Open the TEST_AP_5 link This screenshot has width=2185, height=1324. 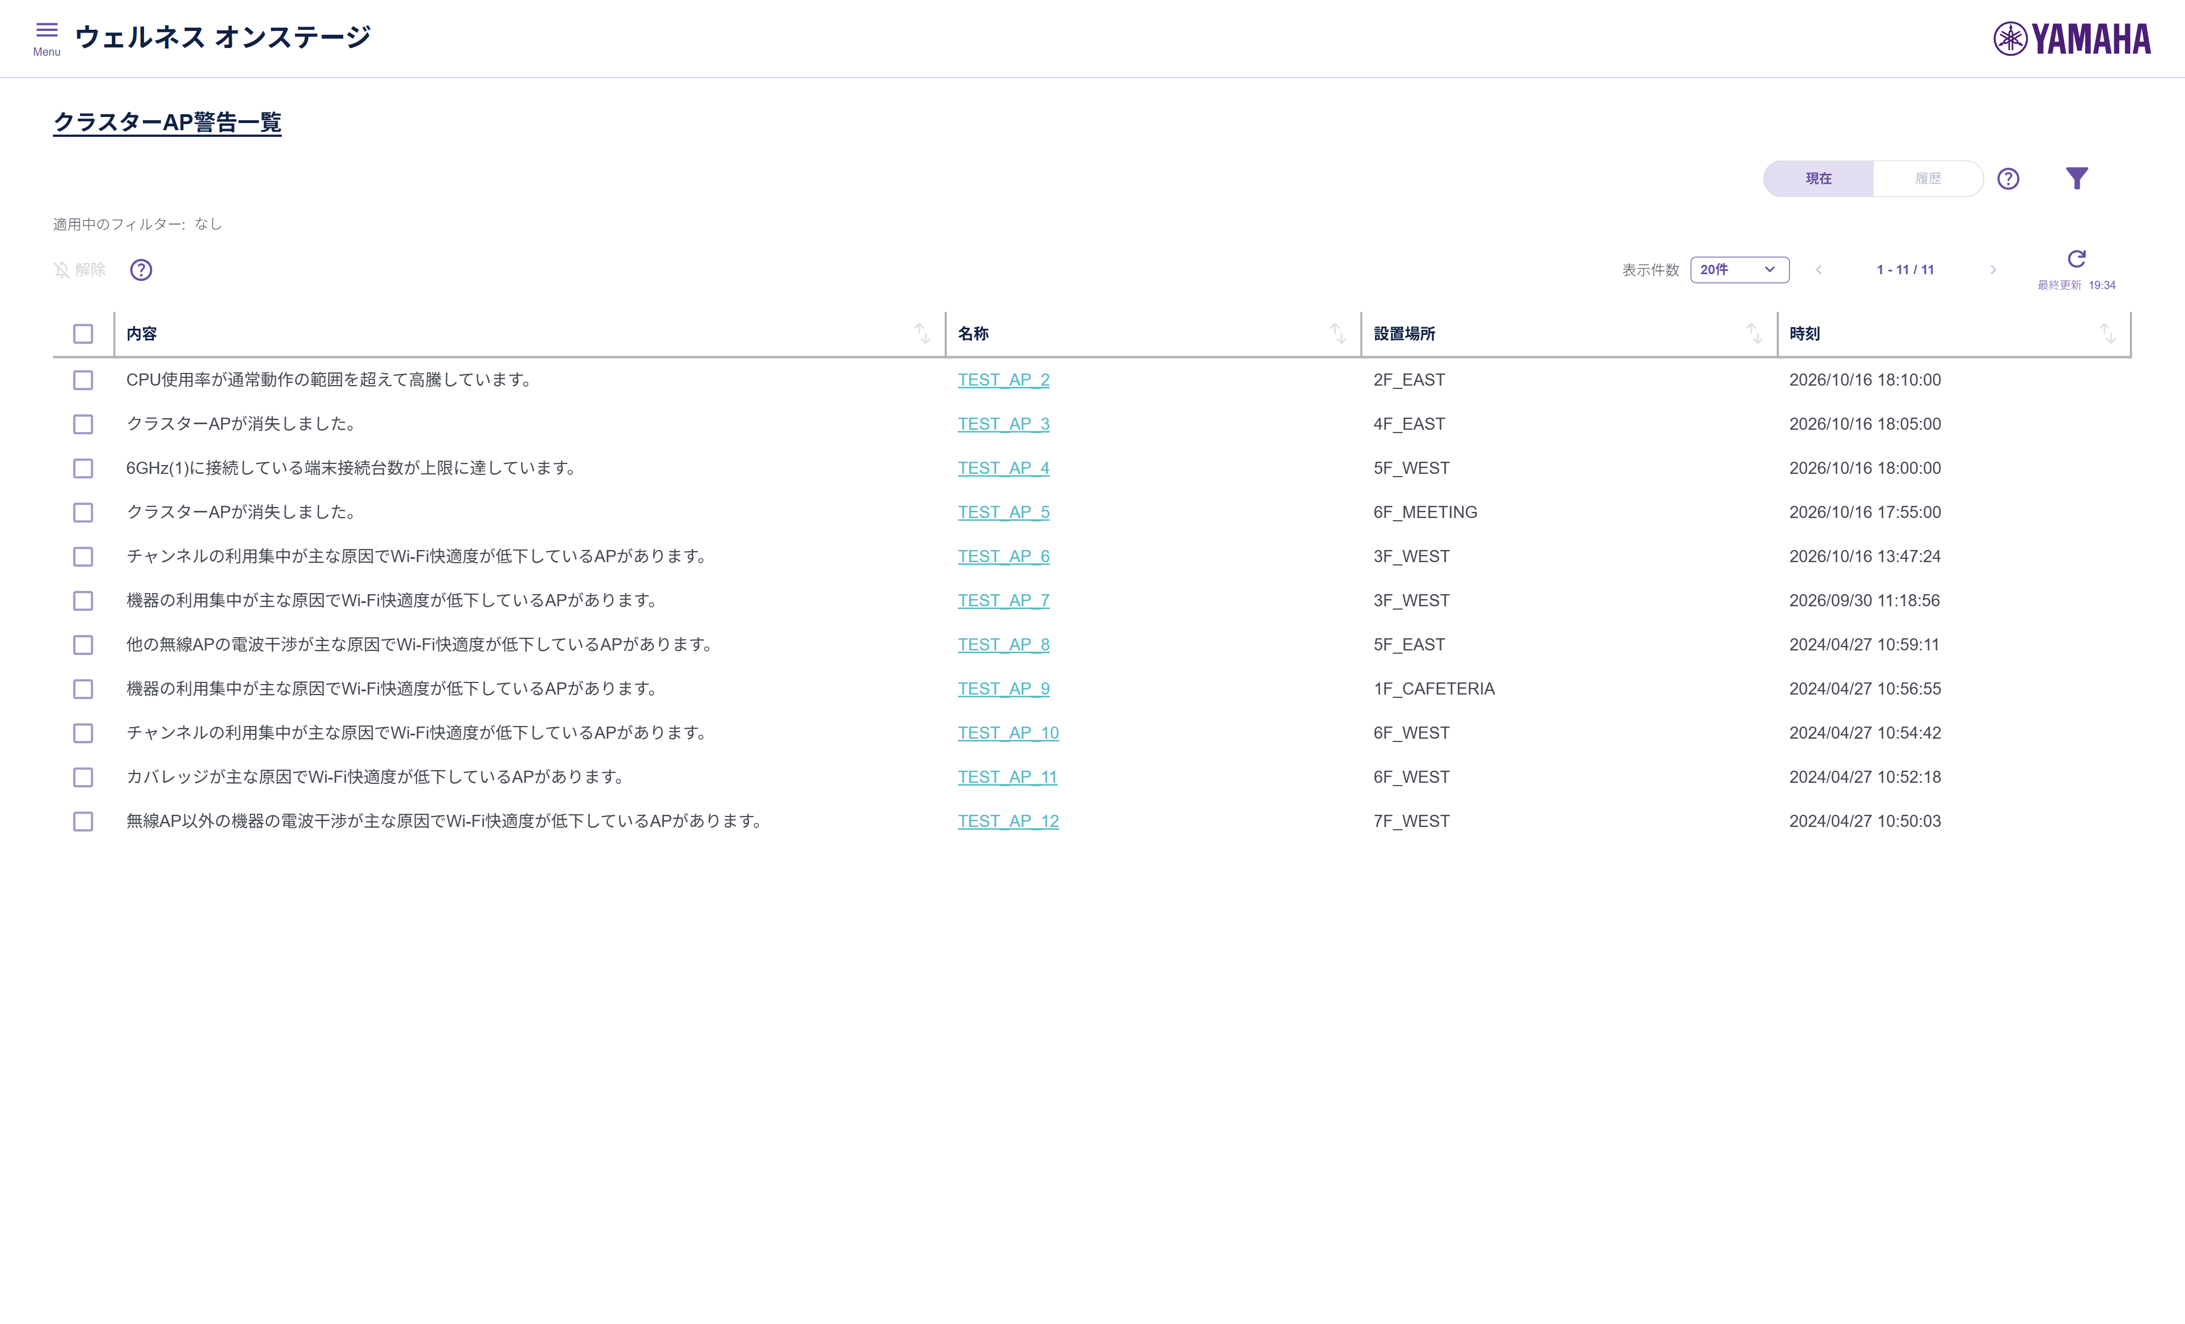click(1003, 512)
